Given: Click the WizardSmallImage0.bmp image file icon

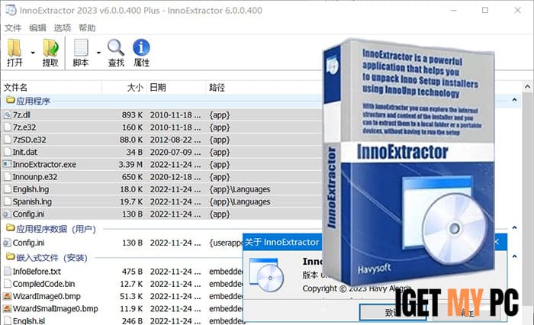Looking at the screenshot, I should pos(7,309).
